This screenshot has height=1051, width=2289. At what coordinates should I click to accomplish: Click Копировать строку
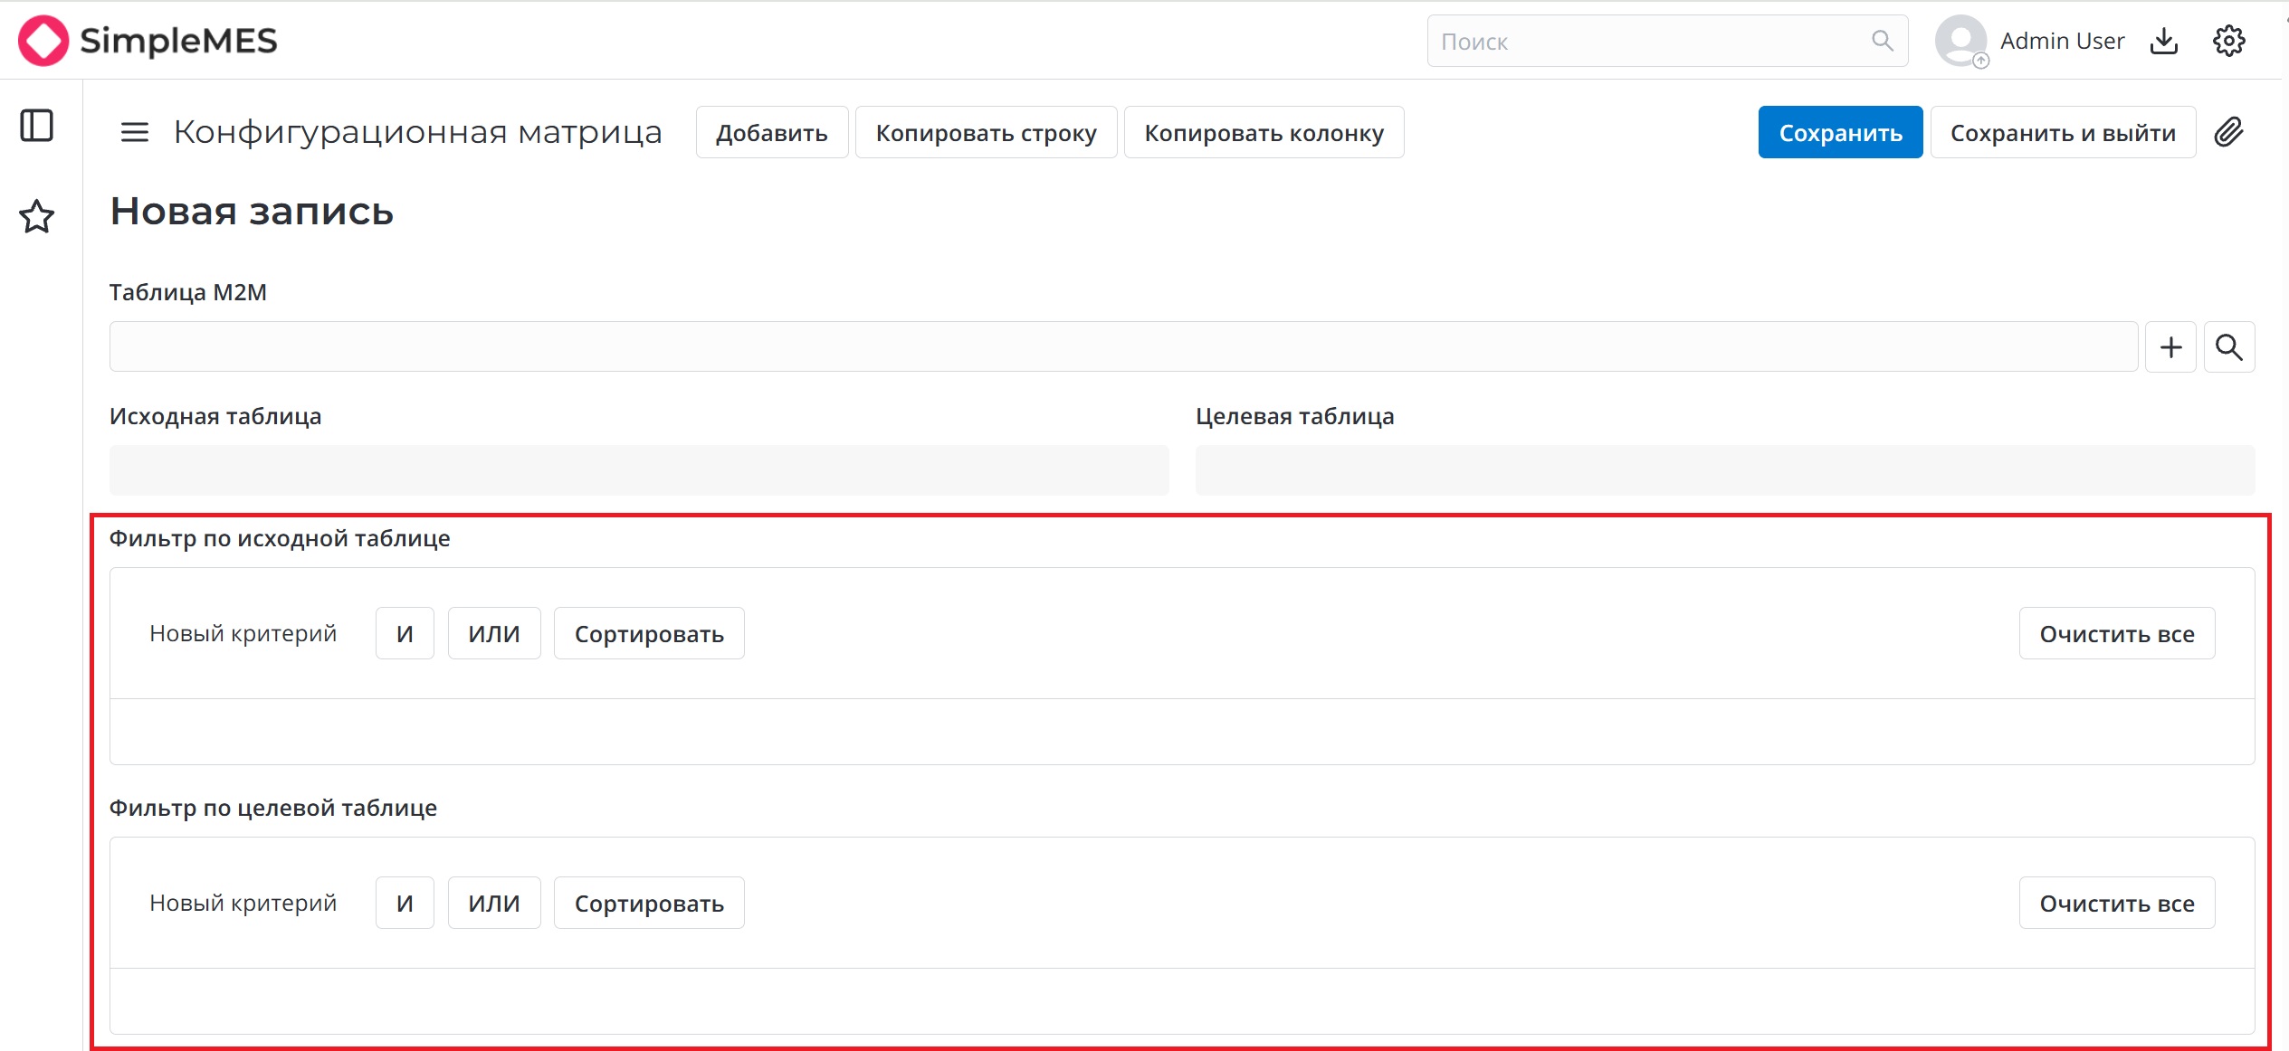pyautogui.click(x=986, y=133)
